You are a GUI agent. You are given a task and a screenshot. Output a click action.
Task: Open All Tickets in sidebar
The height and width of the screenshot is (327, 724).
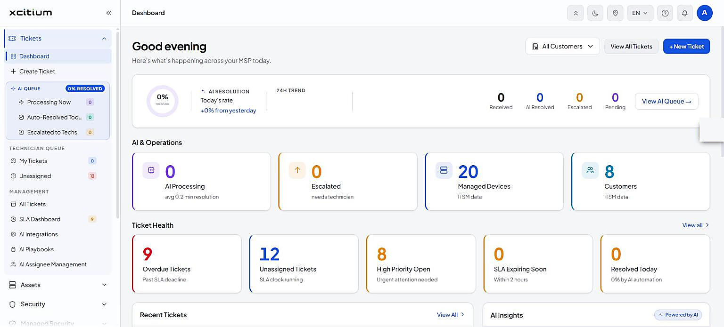58,204
